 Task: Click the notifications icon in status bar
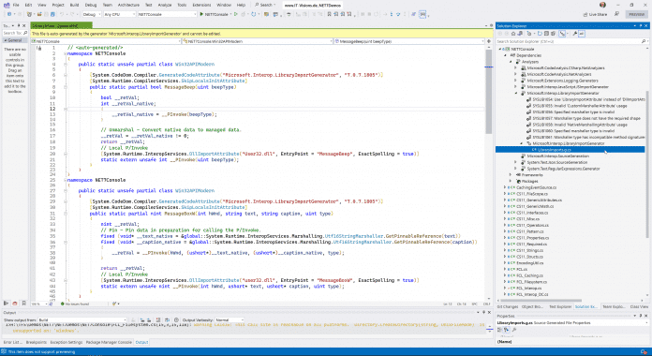point(645,352)
